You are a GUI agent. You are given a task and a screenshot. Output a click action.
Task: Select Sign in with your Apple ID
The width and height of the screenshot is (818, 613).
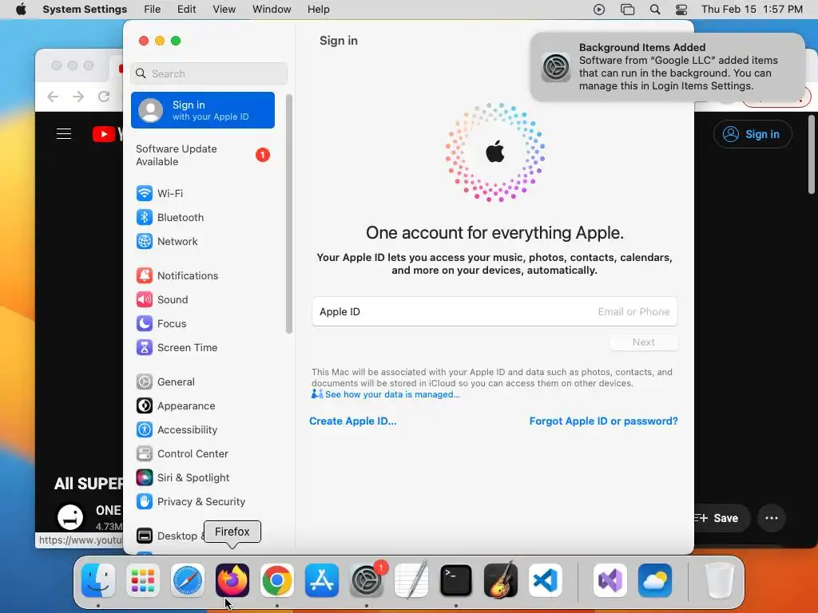[x=203, y=110]
